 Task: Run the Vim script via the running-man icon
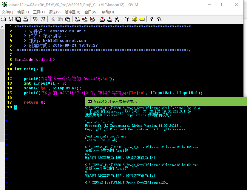click(x=117, y=19)
